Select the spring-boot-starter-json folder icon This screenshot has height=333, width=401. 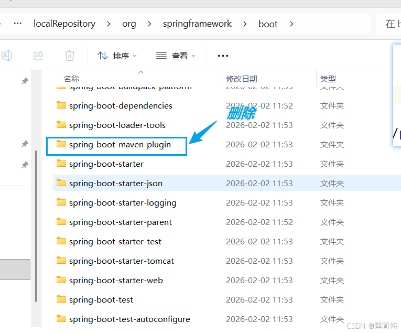coord(61,183)
